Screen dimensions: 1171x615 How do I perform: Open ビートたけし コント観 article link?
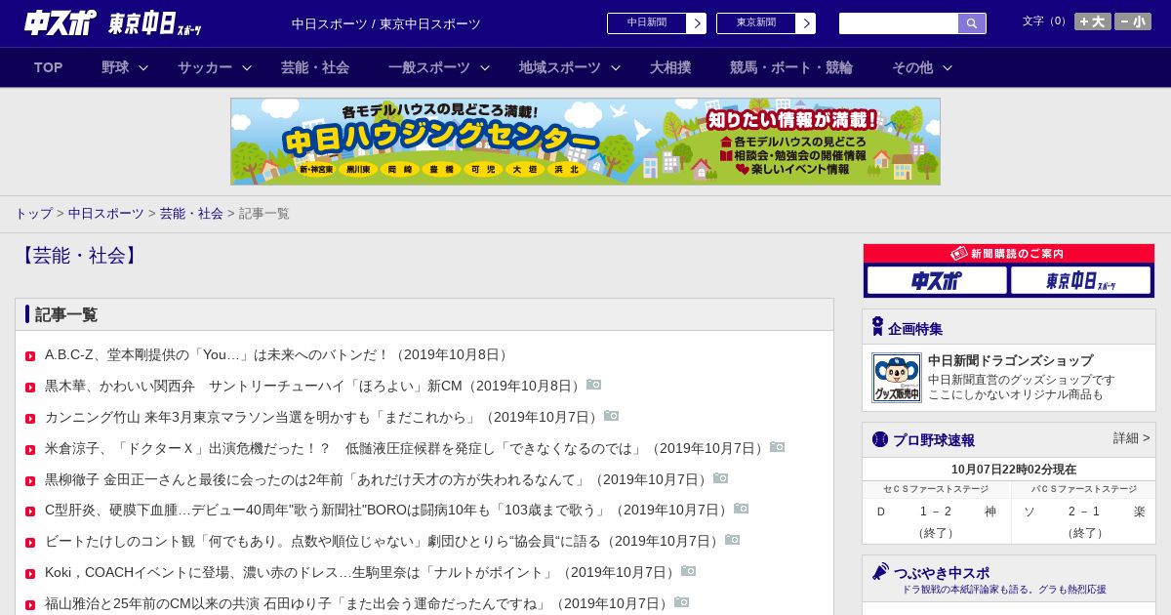[x=384, y=541]
